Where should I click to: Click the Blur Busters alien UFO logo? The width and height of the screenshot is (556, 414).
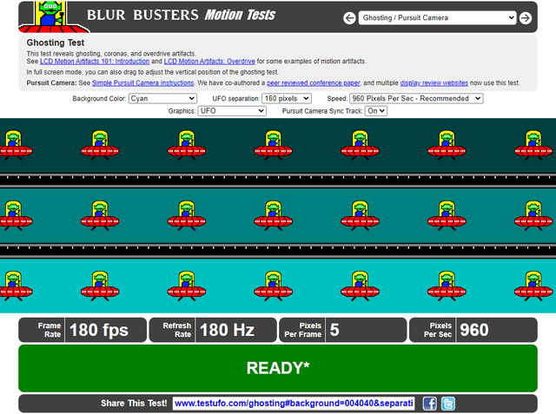52,16
